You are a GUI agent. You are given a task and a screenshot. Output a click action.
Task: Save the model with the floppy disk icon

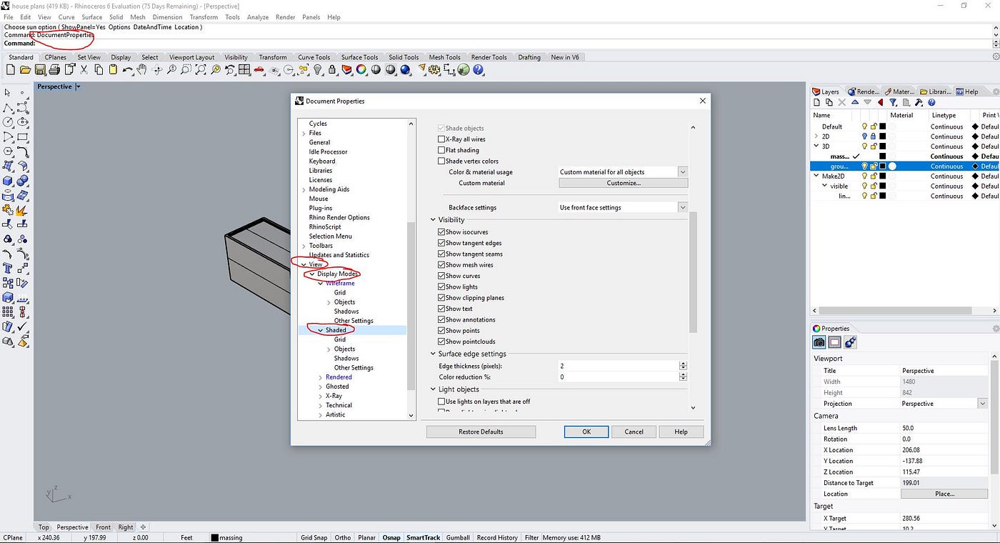40,69
